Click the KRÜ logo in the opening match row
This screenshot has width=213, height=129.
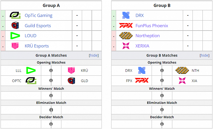pos(71,71)
